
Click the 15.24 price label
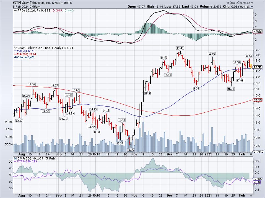point(26,96)
